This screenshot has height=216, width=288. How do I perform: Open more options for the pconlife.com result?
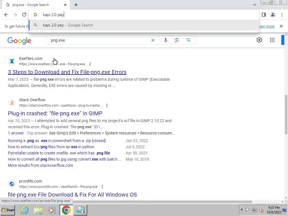[x=102, y=187]
